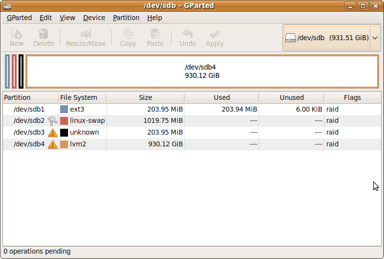Click the Copy toolbar icon
Image resolution: width=384 pixels, height=259 pixels.
[x=128, y=34]
